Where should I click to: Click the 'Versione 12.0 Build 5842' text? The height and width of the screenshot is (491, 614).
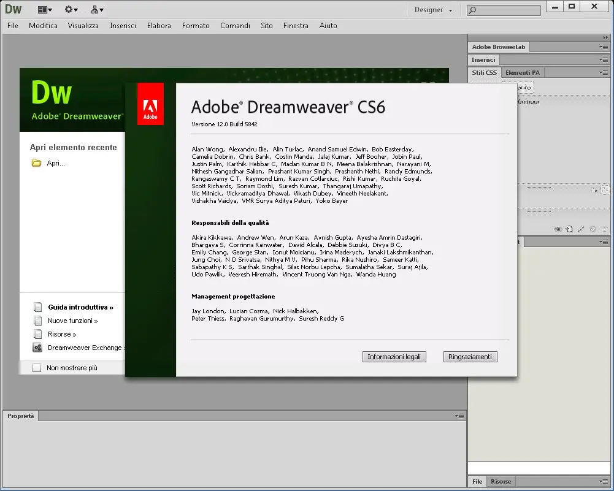point(224,124)
